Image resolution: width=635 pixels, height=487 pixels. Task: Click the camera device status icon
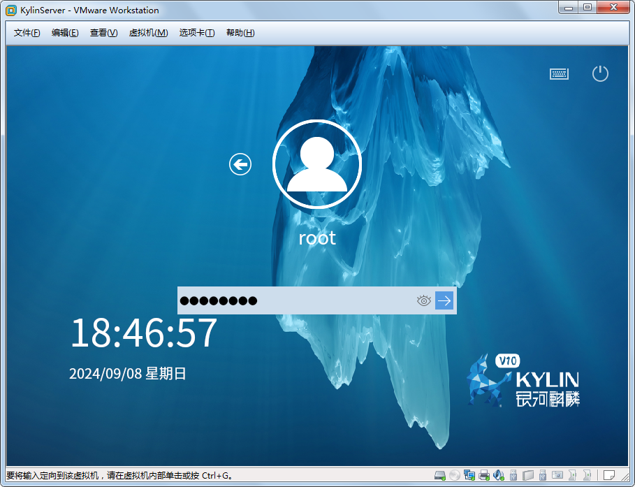click(x=557, y=476)
